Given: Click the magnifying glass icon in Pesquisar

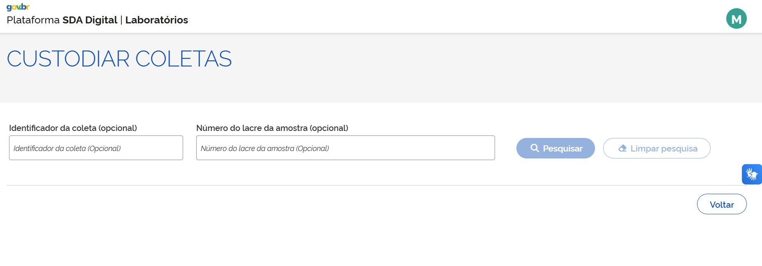Looking at the screenshot, I should [x=534, y=148].
